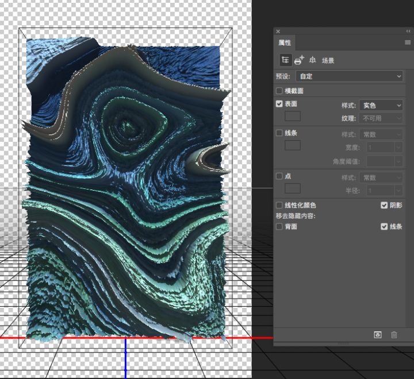This screenshot has width=414, height=379.
Task: Uncheck the 表面 surface checkbox
Action: [279, 104]
